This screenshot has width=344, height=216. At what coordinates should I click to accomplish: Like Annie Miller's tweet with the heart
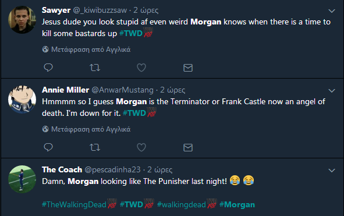click(141, 147)
